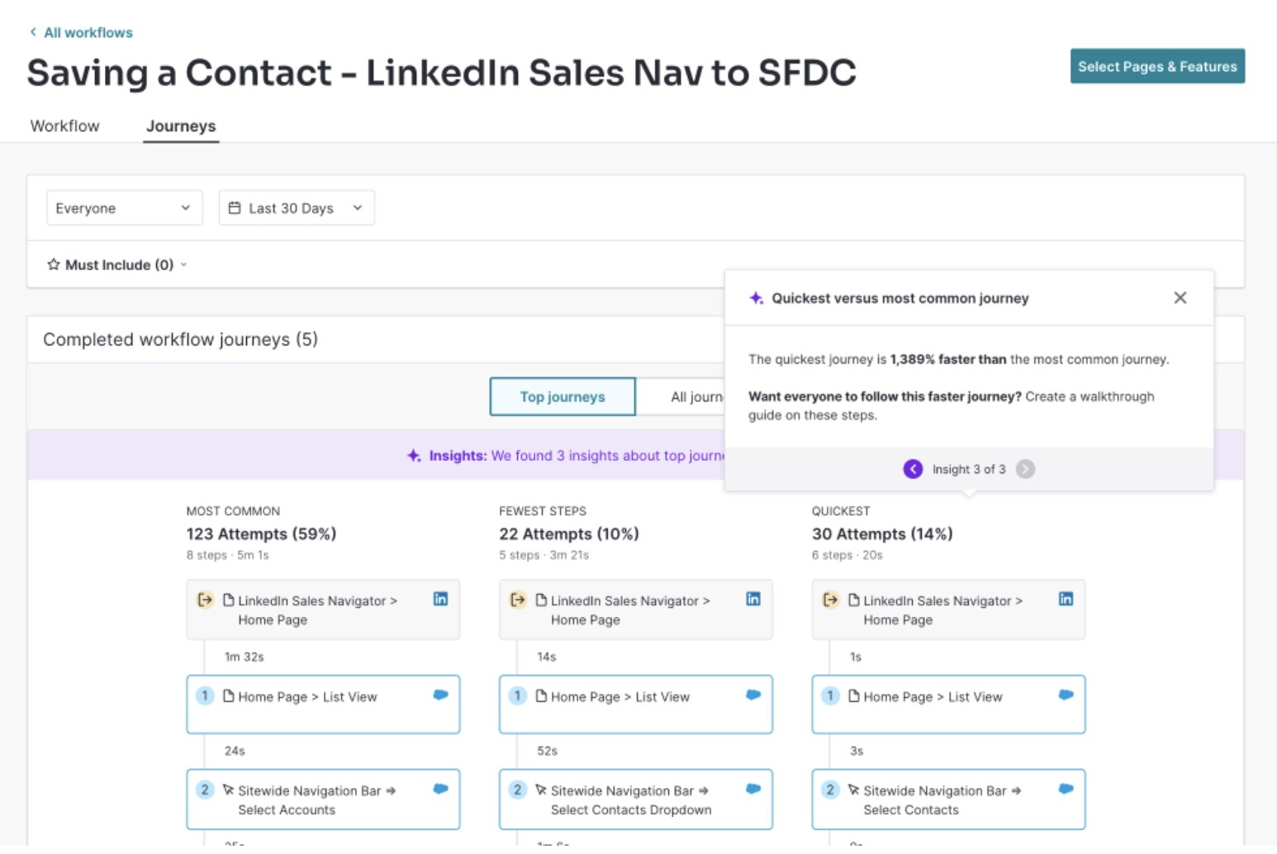Close the Quickest versus most common insight popup
This screenshot has width=1277, height=854.
coord(1180,297)
